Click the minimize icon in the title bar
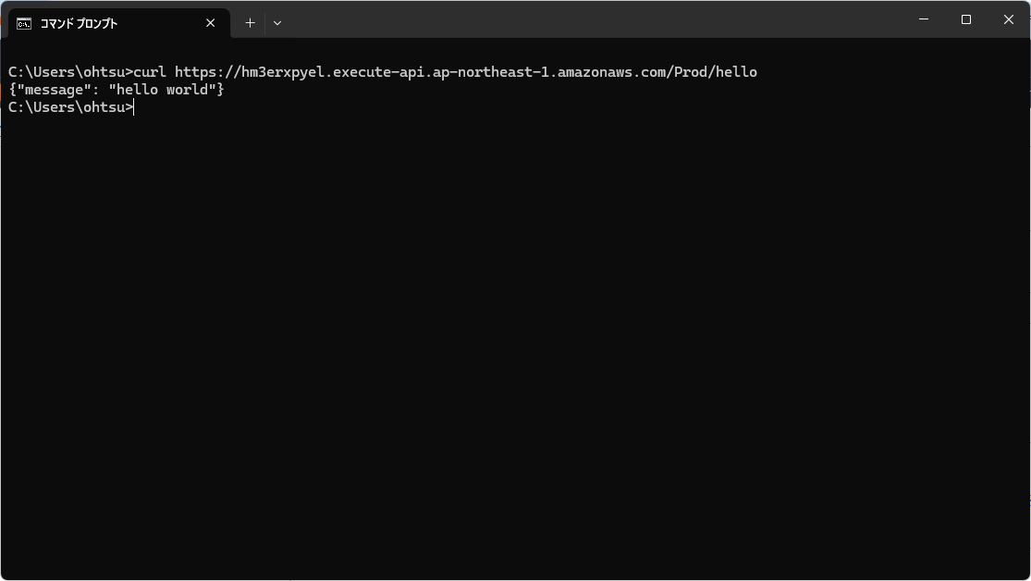Screen dimensions: 1031x581 point(922,19)
